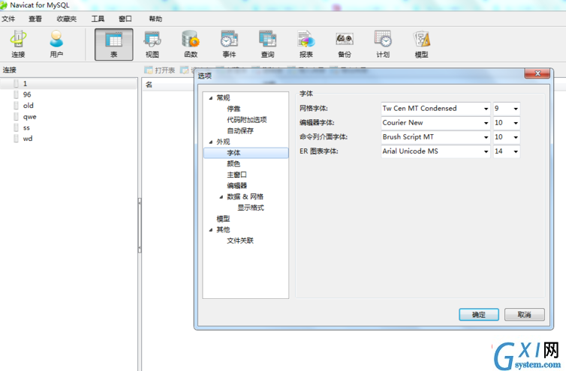Open the File (文件) menu
This screenshot has height=371, width=566.
coord(8,19)
